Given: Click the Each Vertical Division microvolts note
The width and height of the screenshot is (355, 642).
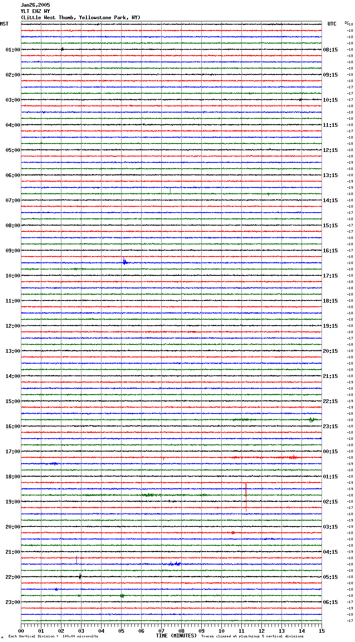Looking at the screenshot, I should pyautogui.click(x=53, y=636).
